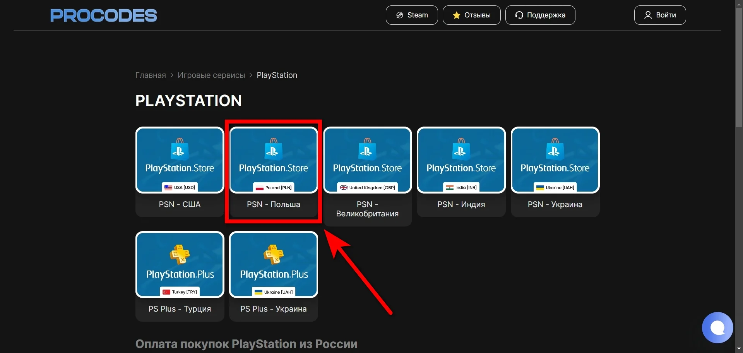743x353 pixels.
Task: Click the Войти login button
Action: (x=660, y=15)
